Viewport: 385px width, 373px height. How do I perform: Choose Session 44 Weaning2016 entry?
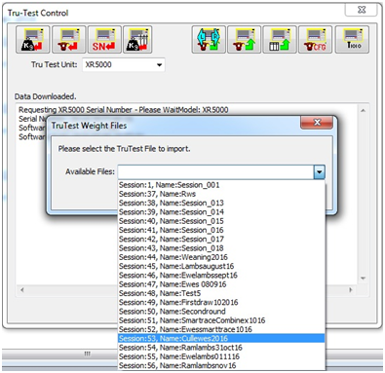click(x=221, y=257)
